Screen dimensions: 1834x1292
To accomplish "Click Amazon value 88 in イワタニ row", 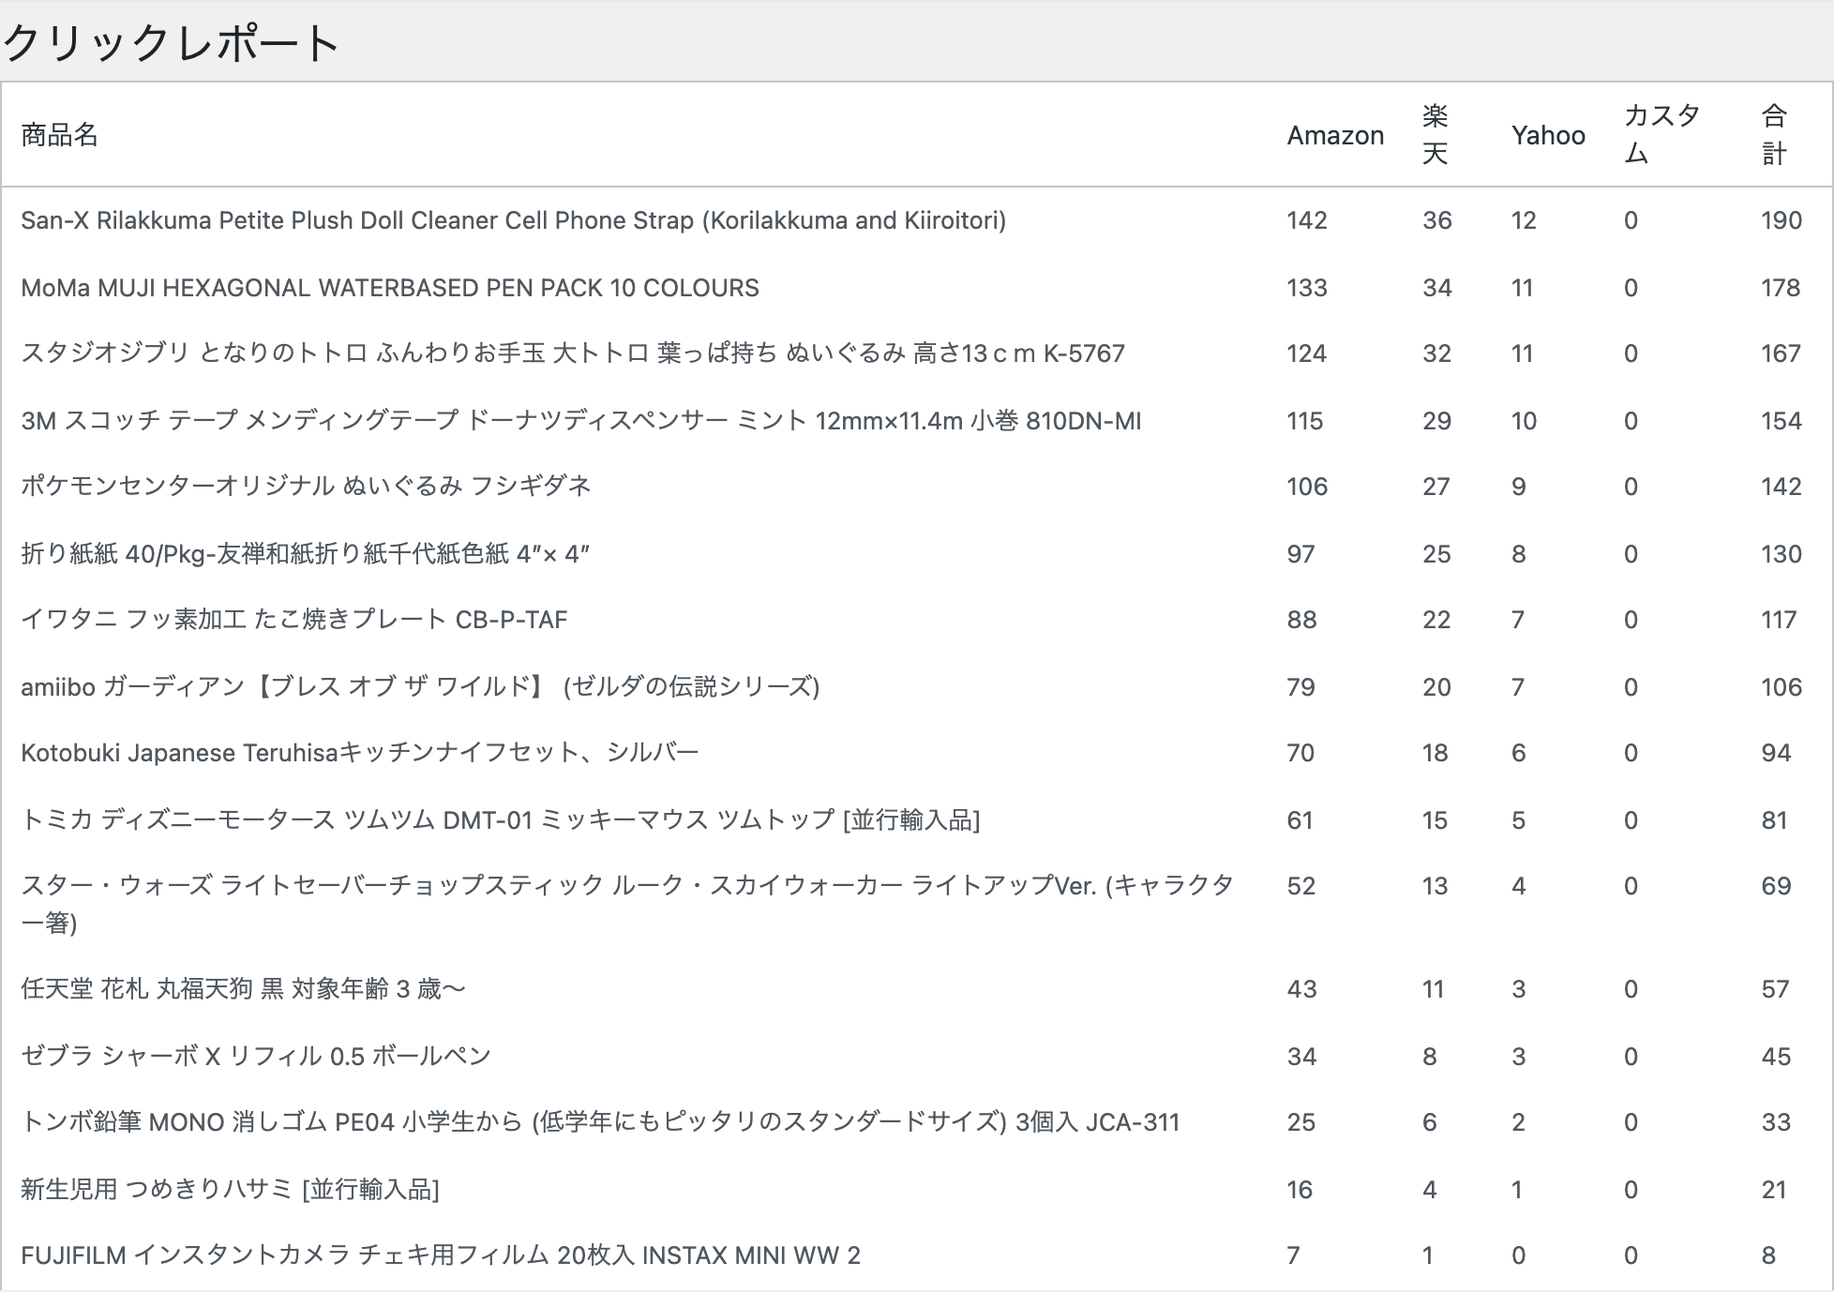I will [1301, 620].
